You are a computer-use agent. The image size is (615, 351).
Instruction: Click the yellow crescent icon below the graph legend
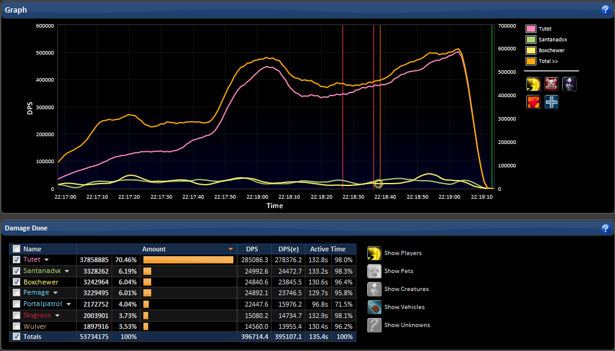tap(533, 84)
